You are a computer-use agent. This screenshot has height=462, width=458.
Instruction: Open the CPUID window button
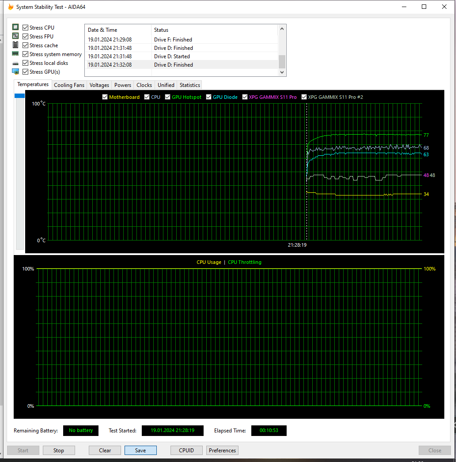(x=186, y=451)
